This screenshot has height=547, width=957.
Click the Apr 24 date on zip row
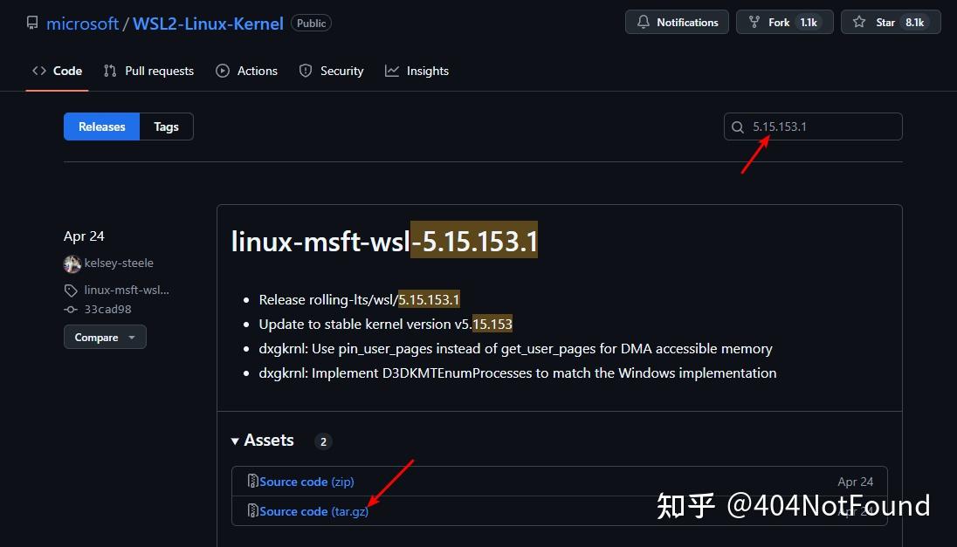click(x=855, y=482)
